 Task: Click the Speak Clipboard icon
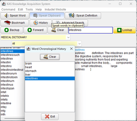(36, 15)
